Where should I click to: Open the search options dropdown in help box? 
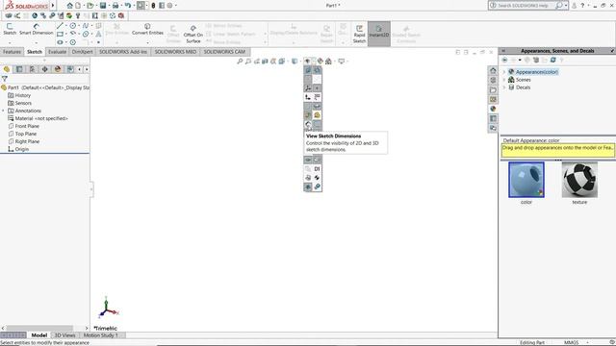click(x=566, y=6)
